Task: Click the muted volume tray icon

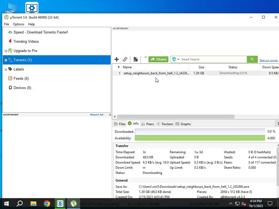Action: click(244, 204)
